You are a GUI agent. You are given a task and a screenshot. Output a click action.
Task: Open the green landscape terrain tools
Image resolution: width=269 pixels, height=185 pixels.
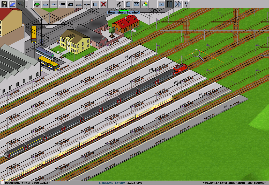pyautogui.click(x=37, y=4)
